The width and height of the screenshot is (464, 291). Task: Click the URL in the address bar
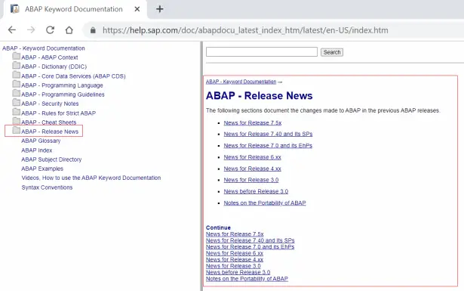[245, 30]
